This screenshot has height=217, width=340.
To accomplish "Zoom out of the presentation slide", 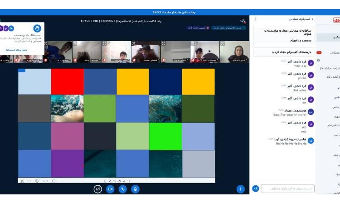I will click(x=54, y=181).
